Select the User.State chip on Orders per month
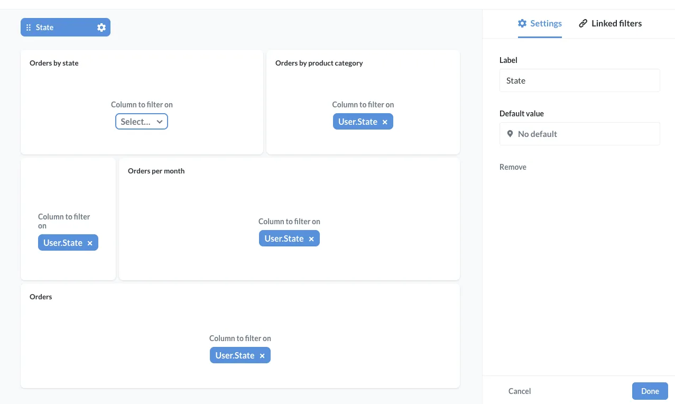The image size is (675, 404). [285, 238]
